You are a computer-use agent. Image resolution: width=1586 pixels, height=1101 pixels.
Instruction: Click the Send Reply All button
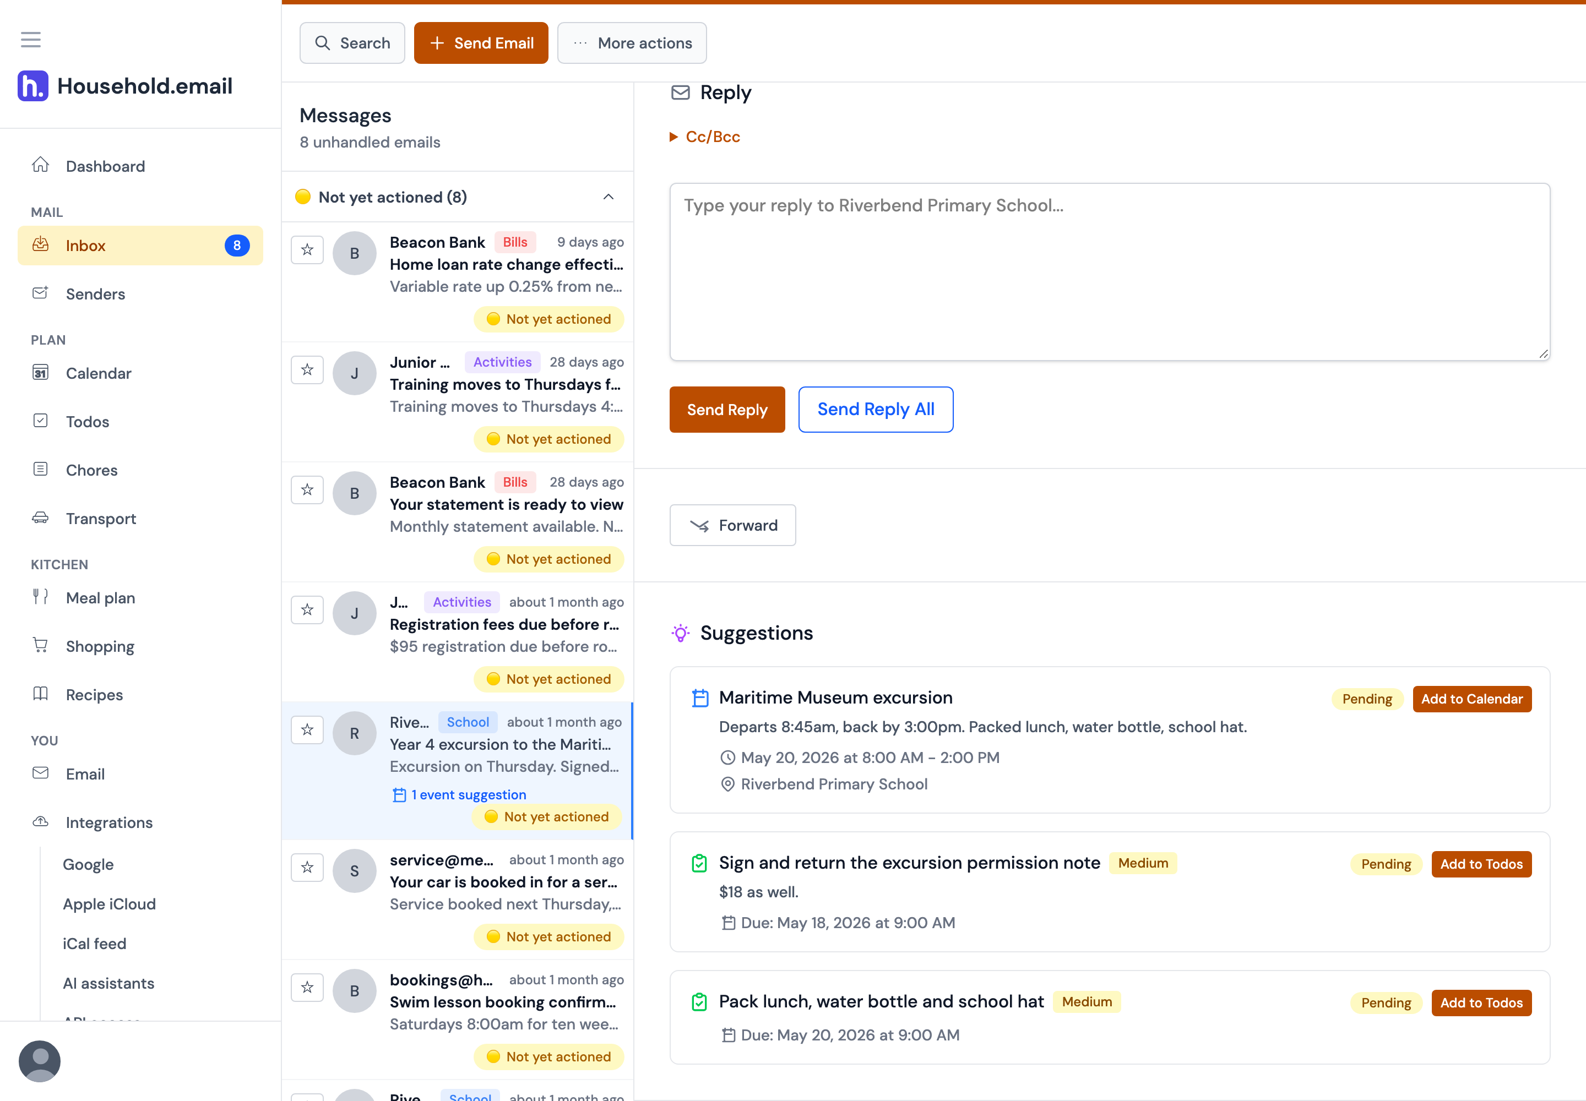pos(876,409)
